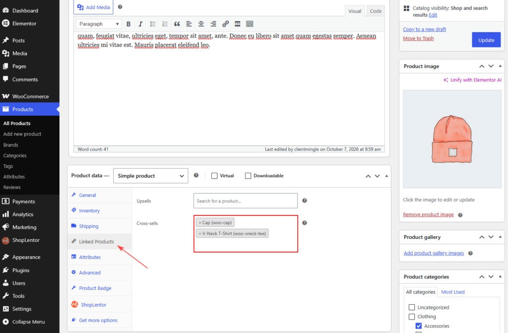
Task: Collapse the Product image panel
Action: [x=500, y=66]
